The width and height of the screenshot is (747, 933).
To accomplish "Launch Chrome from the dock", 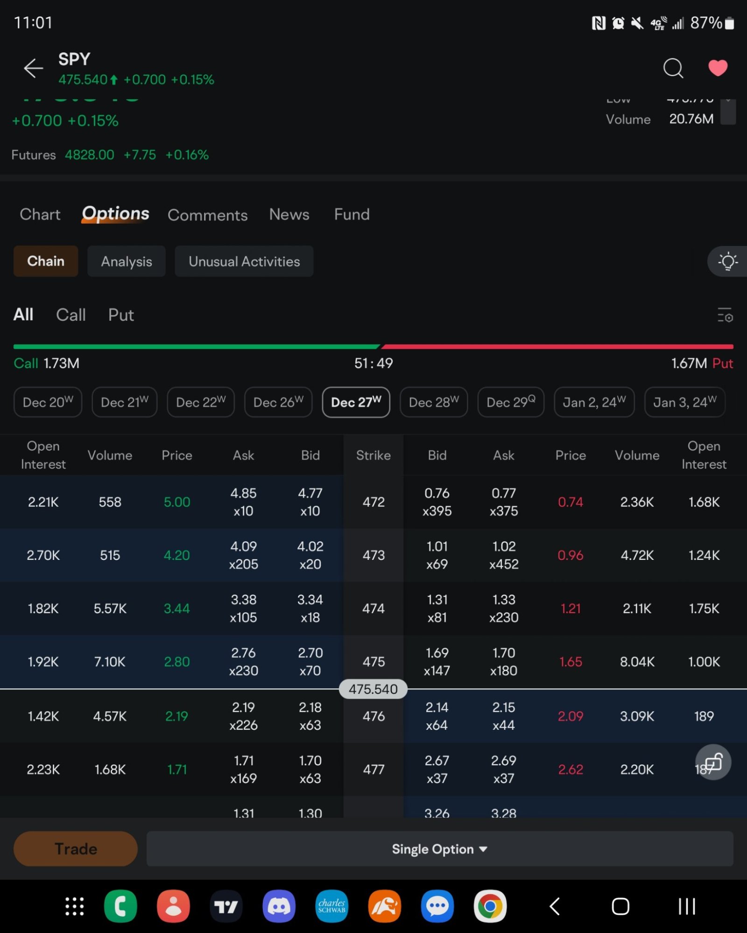I will click(x=490, y=906).
